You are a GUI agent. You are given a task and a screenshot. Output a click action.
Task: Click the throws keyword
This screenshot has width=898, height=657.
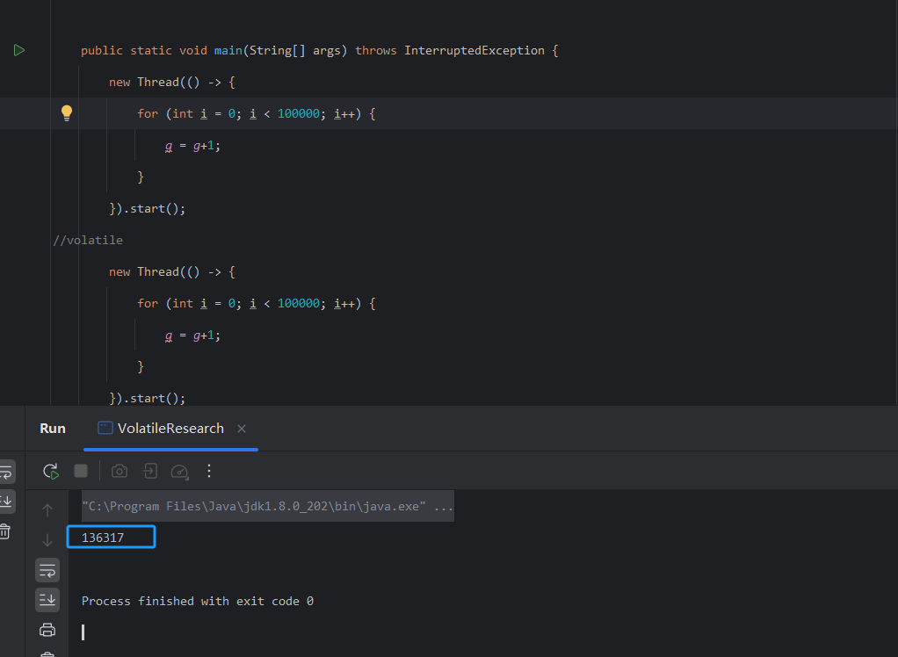(x=376, y=50)
